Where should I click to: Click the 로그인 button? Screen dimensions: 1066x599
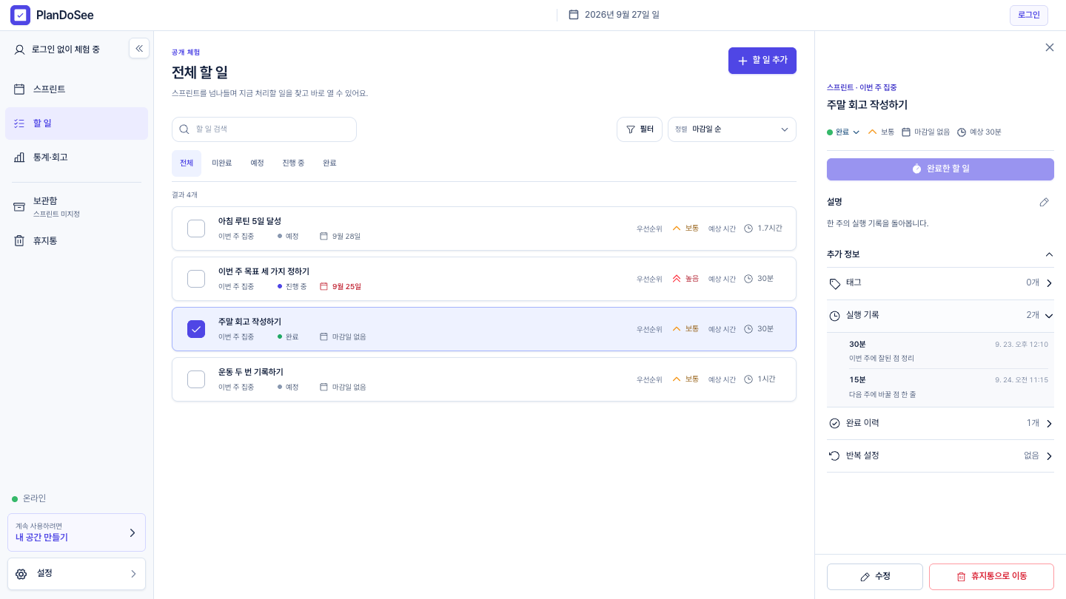point(1028,15)
